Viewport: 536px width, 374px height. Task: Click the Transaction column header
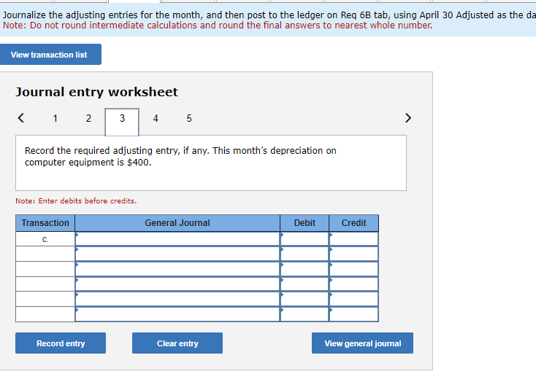(x=45, y=223)
